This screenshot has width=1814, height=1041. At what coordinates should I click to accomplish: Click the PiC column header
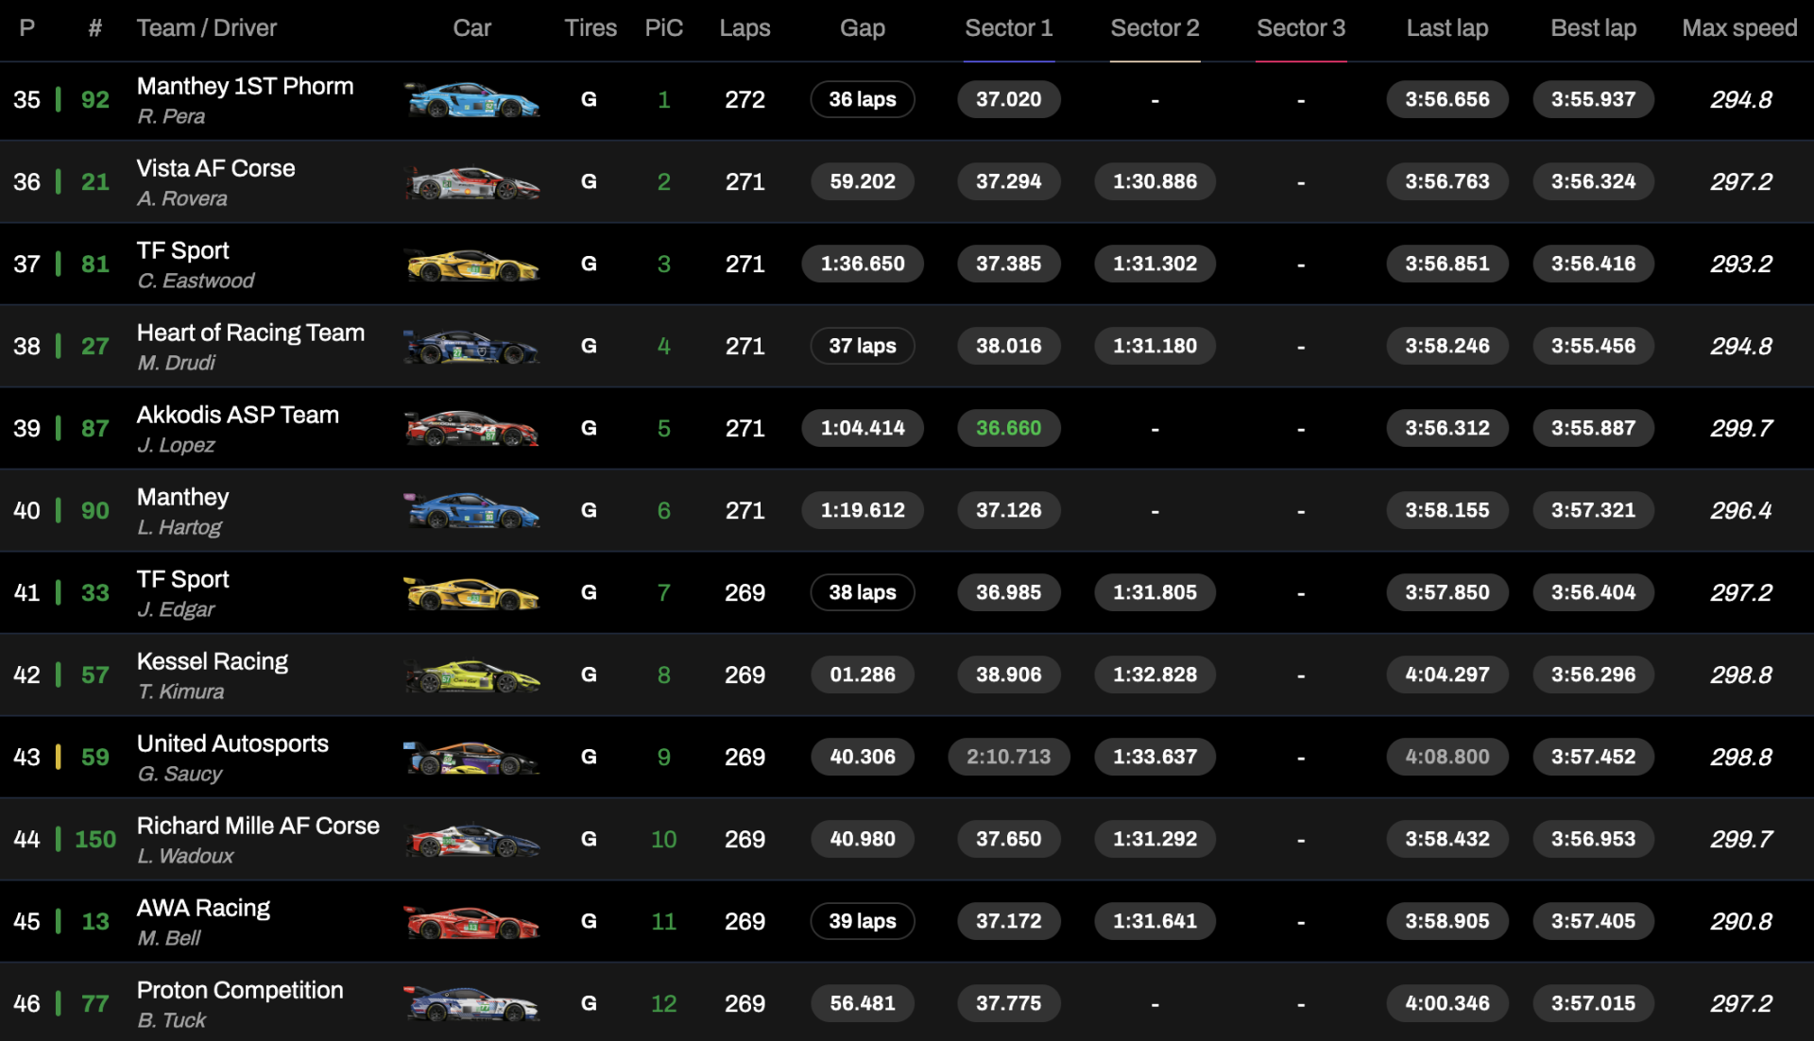[663, 28]
